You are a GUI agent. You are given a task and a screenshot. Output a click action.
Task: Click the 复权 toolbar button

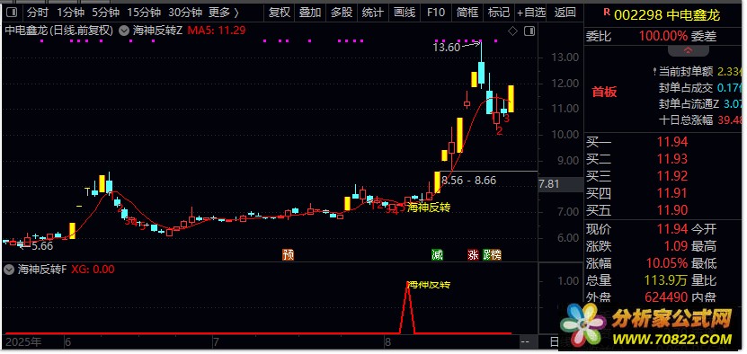pyautogui.click(x=280, y=12)
